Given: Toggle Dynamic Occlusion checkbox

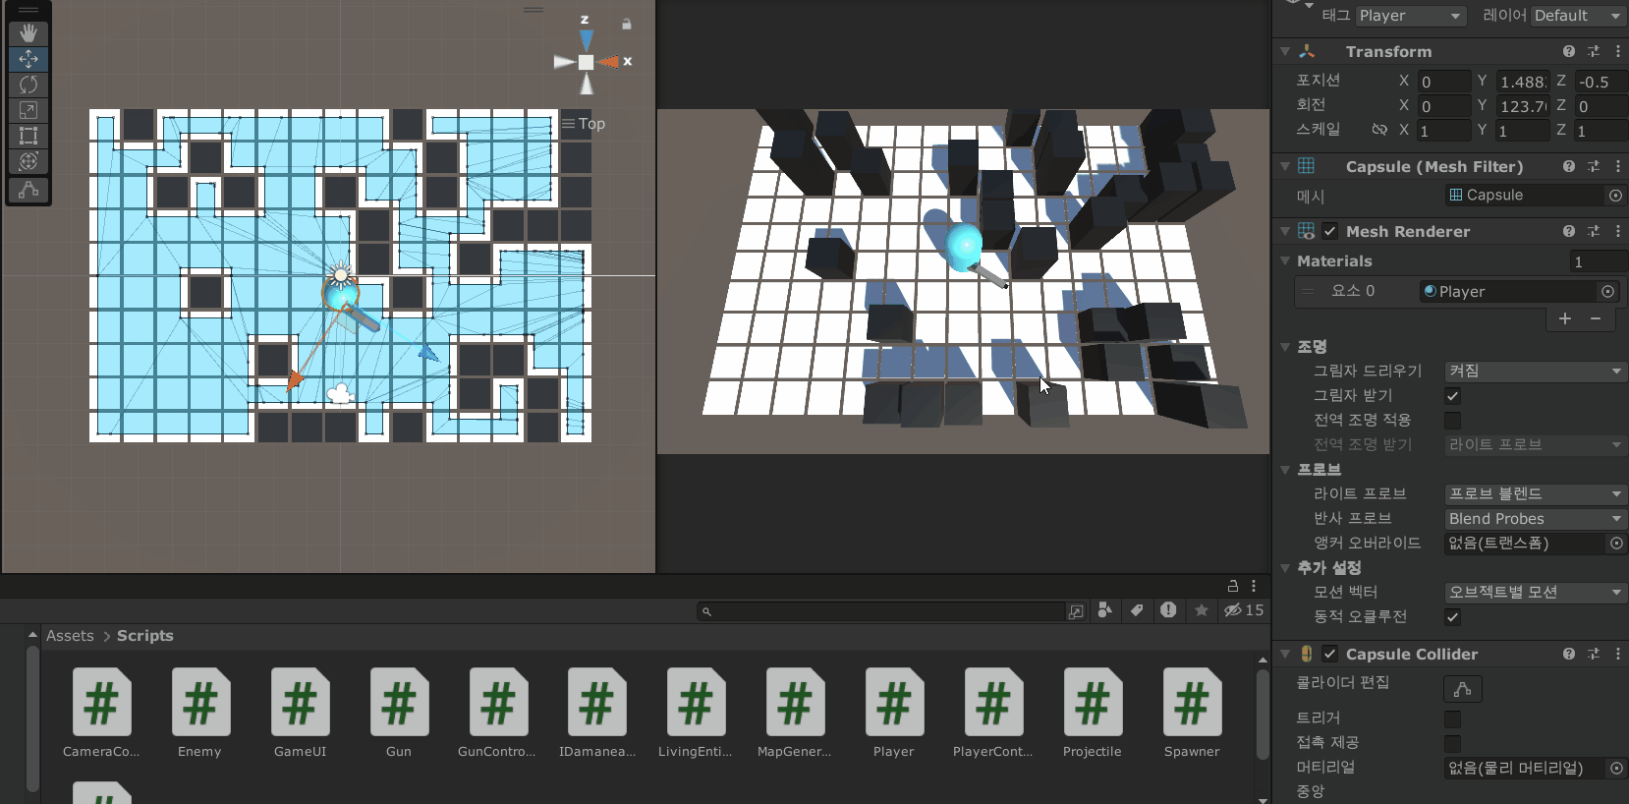Looking at the screenshot, I should pos(1452,617).
